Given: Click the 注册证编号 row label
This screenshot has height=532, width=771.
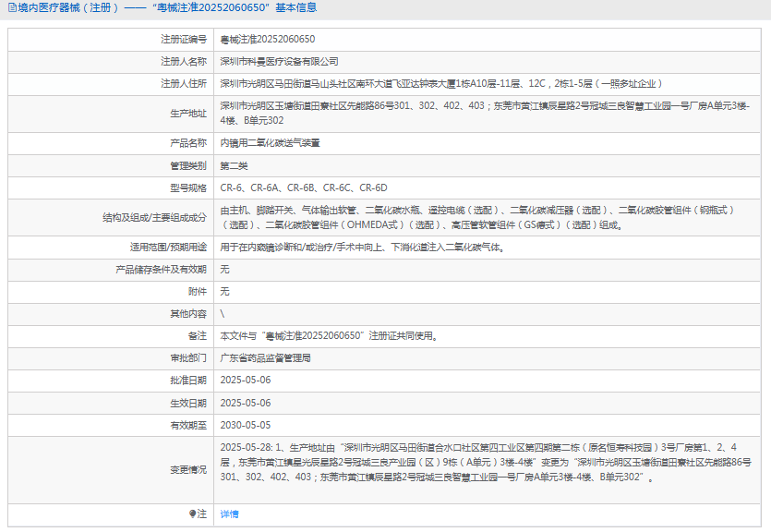Looking at the screenshot, I should click(x=184, y=40).
